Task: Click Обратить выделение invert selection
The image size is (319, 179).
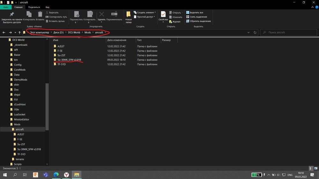Action: click(x=198, y=21)
